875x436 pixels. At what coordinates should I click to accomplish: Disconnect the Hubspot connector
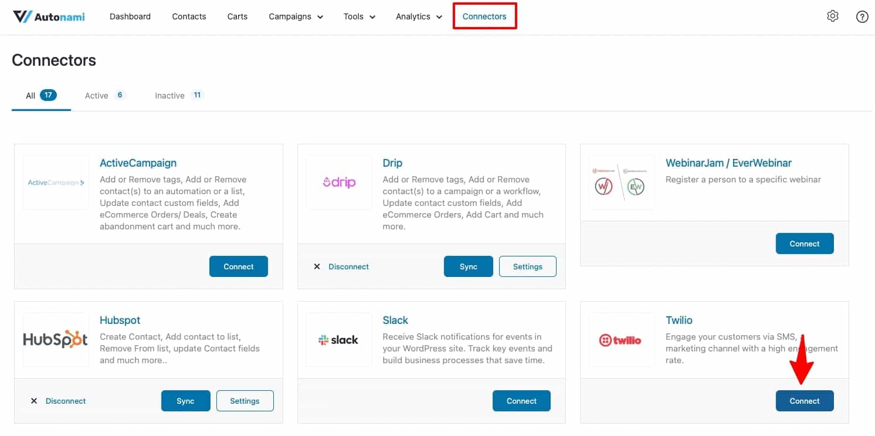(x=66, y=401)
